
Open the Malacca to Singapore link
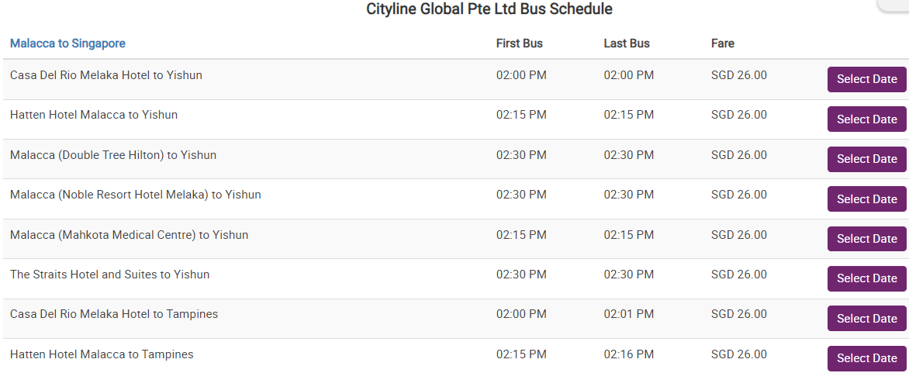[67, 43]
